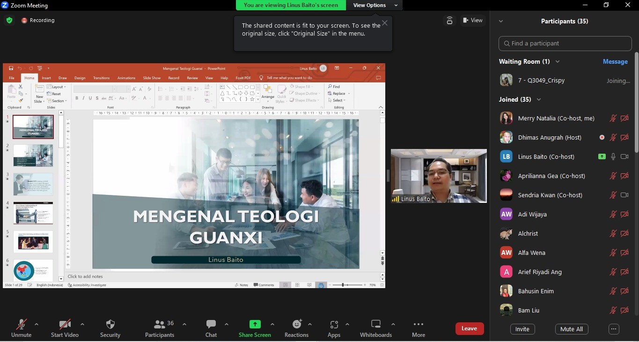
Task: Toggle the Participants panel
Action: coord(160,324)
